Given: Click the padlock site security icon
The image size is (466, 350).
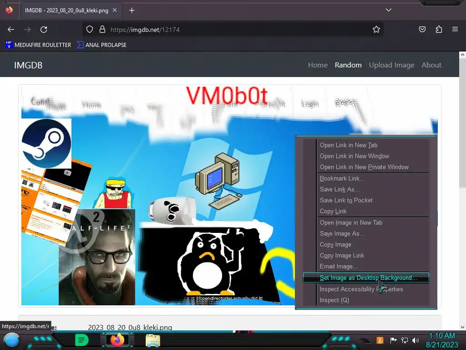Looking at the screenshot, I should point(102,30).
